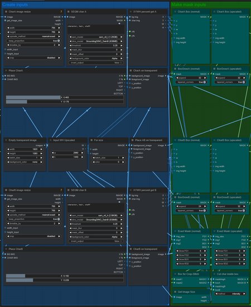This screenshot has height=307, width=251.
Task: Open background_color dropdown in Empty transparent image
Action: [25, 162]
